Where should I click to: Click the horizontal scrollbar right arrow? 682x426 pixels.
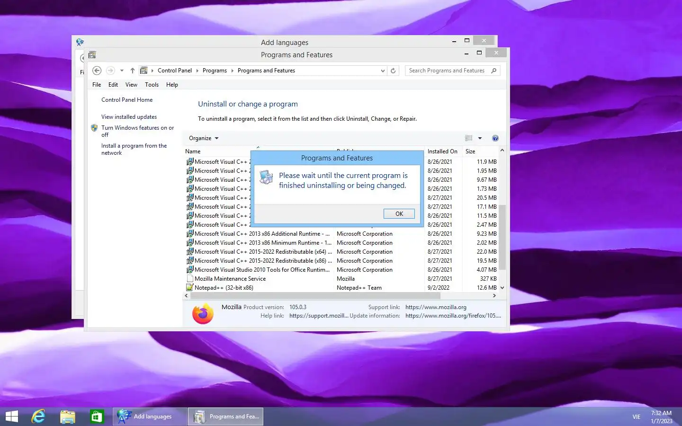pyautogui.click(x=494, y=296)
